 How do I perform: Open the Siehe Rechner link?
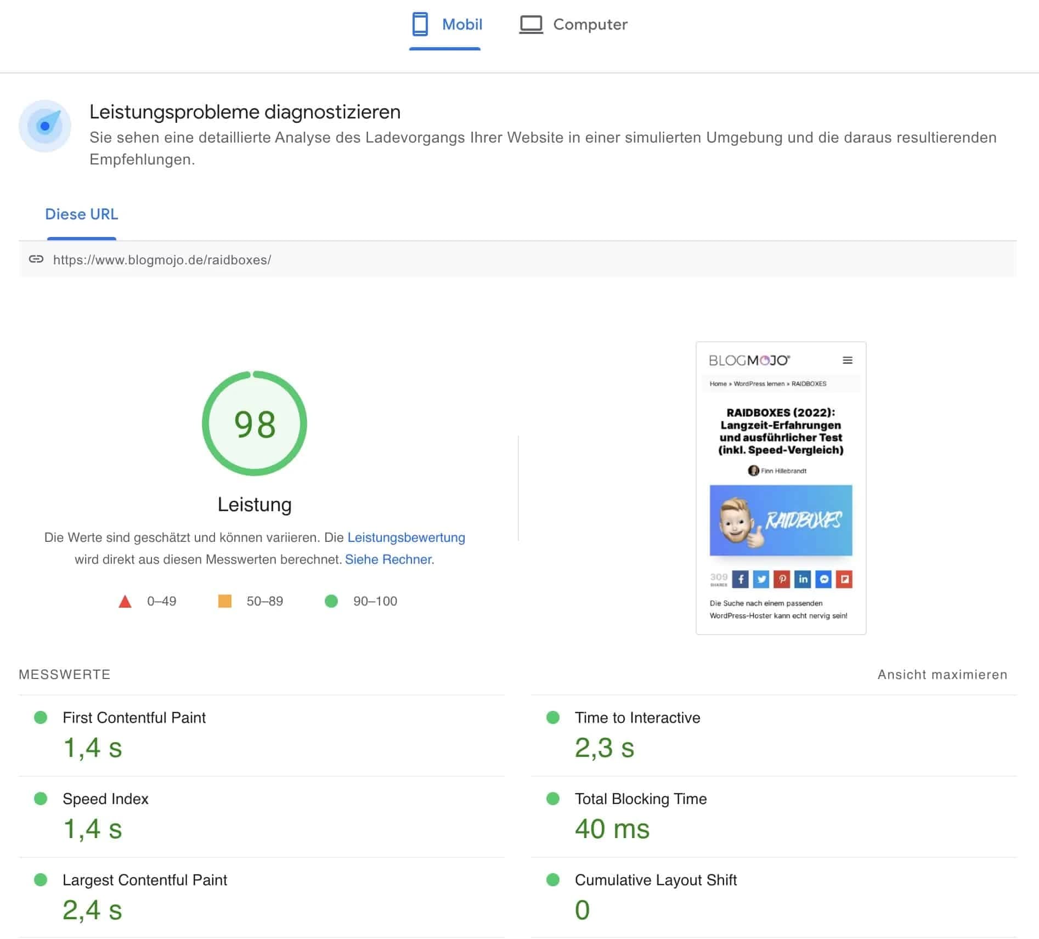click(x=389, y=559)
